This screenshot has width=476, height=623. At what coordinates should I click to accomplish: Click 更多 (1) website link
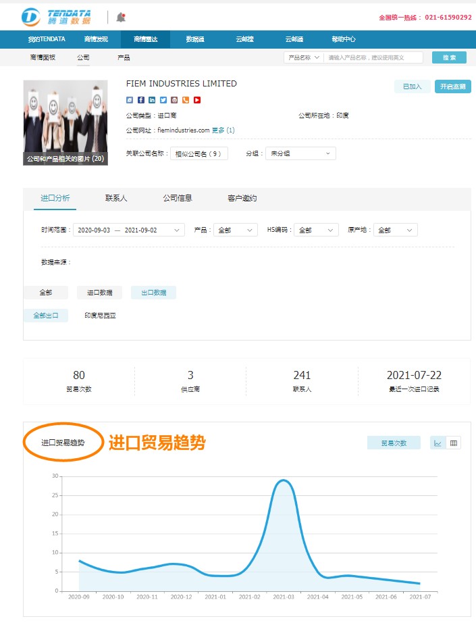click(x=223, y=130)
